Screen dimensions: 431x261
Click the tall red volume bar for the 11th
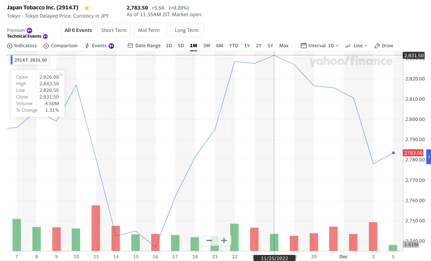pyautogui.click(x=96, y=228)
